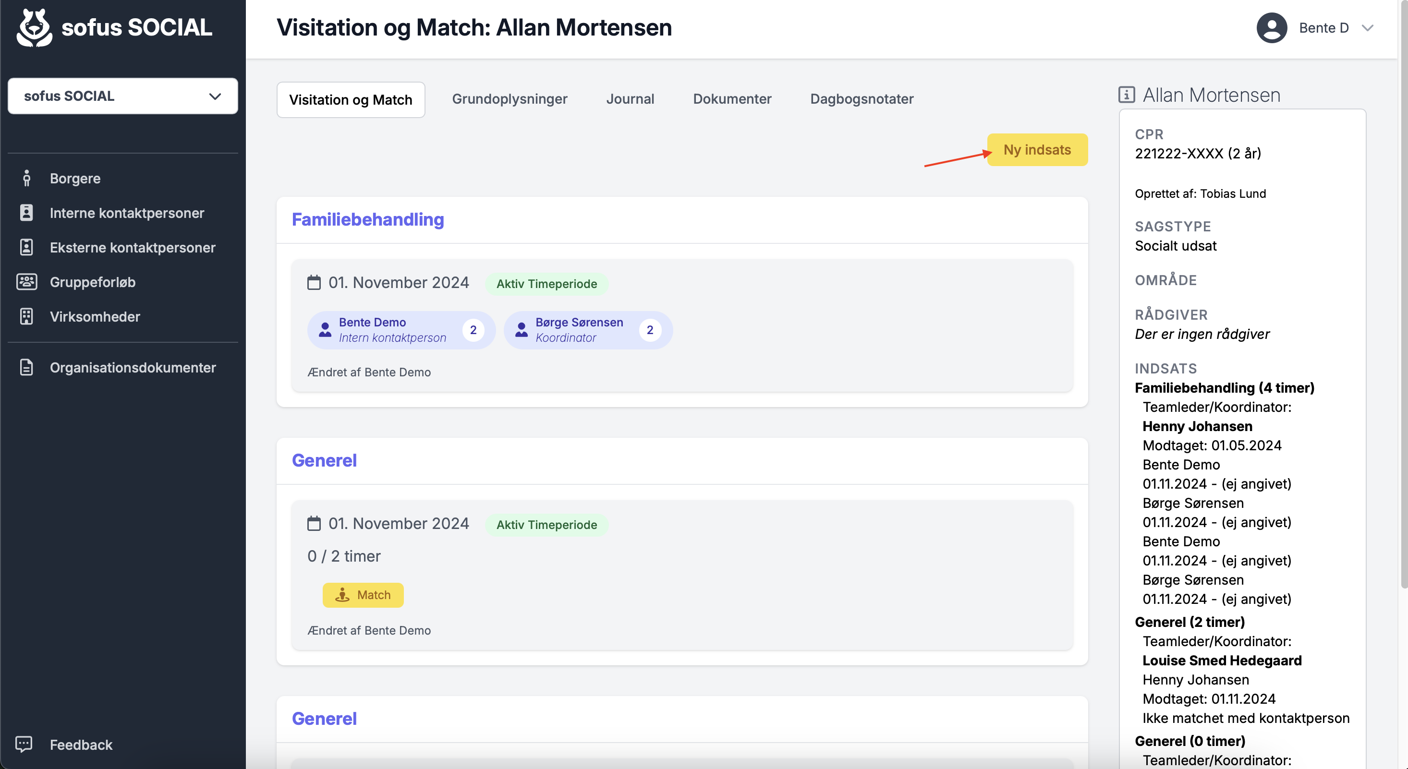Click the page vertical scrollbar

click(x=1403, y=295)
